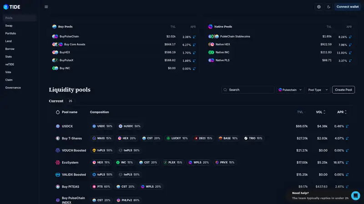Image resolution: width=364 pixels, height=204 pixels.
Task: Sort pools by APR column
Action: [x=342, y=112]
